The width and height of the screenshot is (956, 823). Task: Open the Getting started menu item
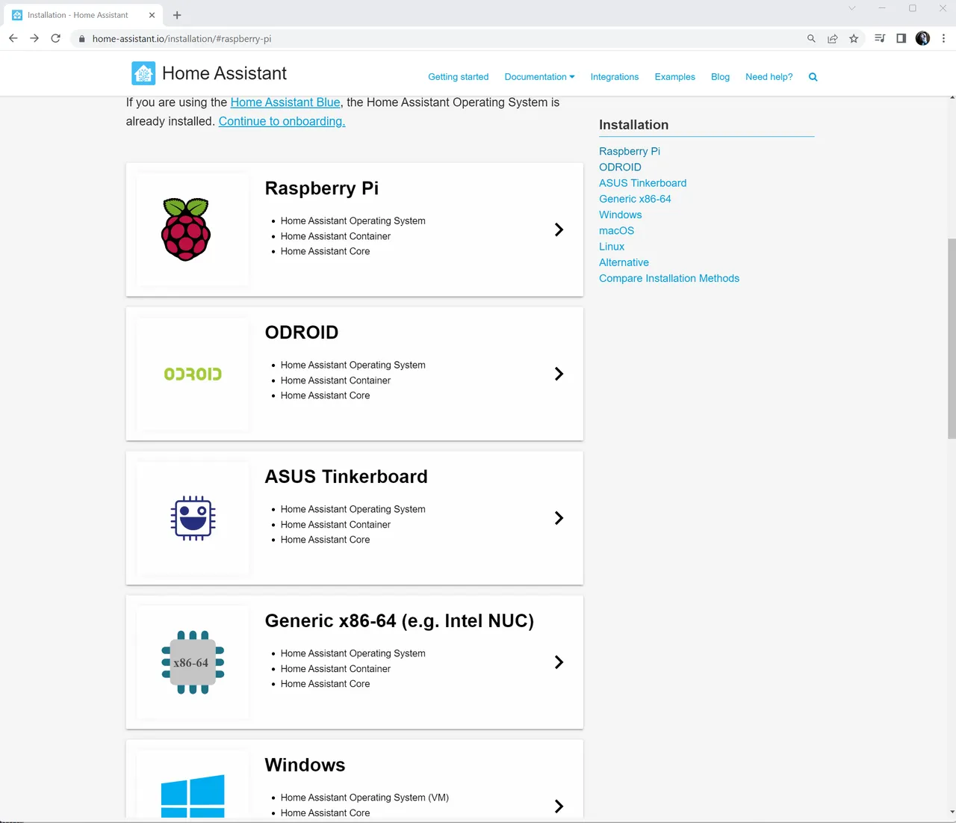pos(459,77)
